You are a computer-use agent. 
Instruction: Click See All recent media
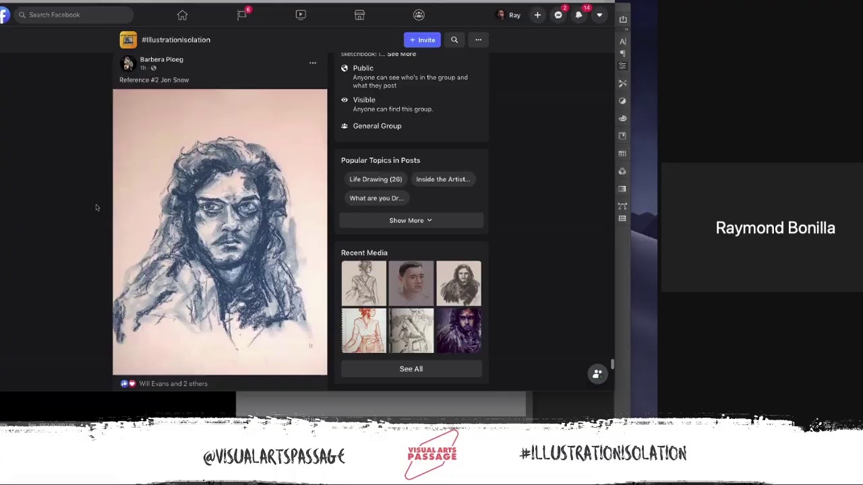click(411, 368)
